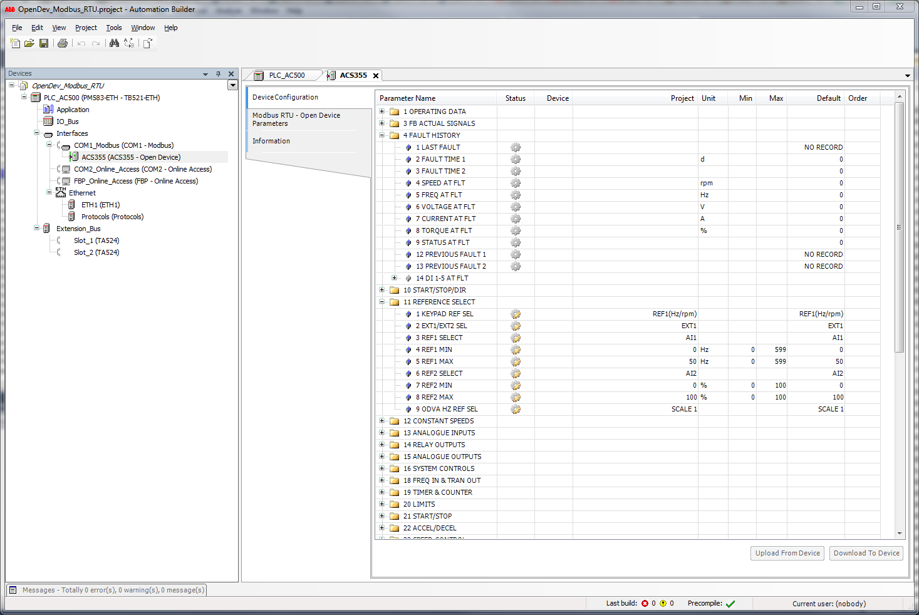Viewport: 919px width, 615px height.
Task: Open the Project menu
Action: [86, 28]
